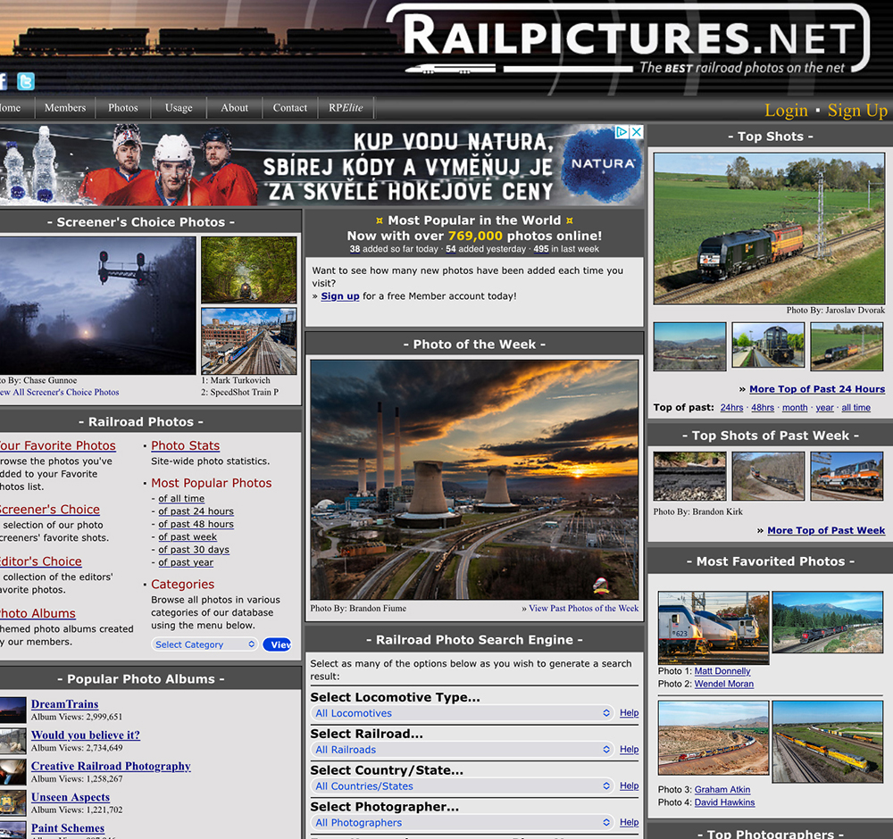Click the Natura hockey ad banner
The height and width of the screenshot is (839, 893).
[321, 165]
